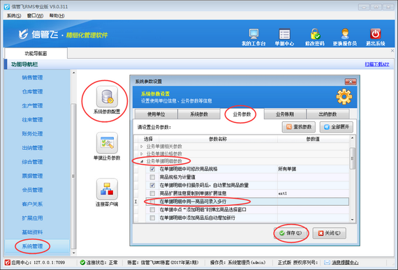The image size is (398, 270).
Task: Expand 业务单据价格参数 tree node
Action: coord(142,153)
